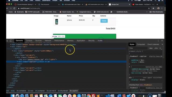Open the Chrome profile avatar

[x=158, y=8]
